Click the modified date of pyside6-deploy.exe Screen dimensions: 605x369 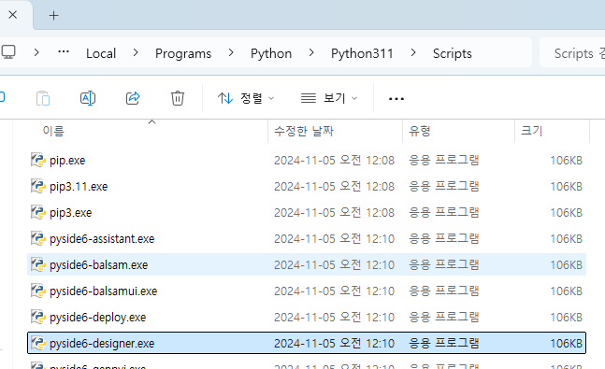pos(334,317)
